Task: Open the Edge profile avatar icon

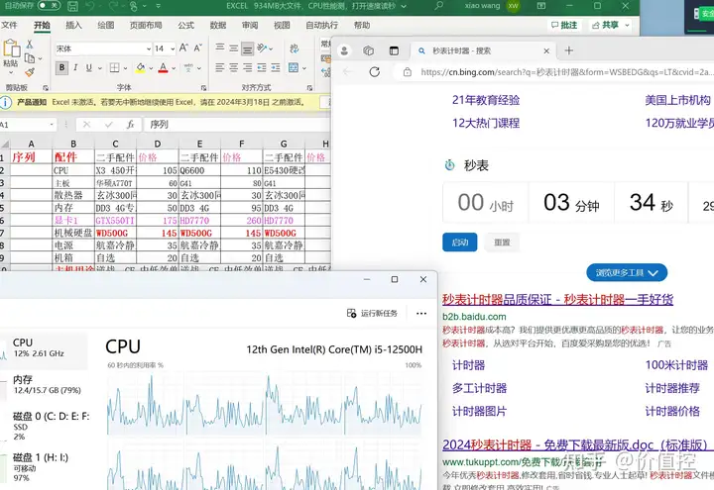Action: coord(345,50)
